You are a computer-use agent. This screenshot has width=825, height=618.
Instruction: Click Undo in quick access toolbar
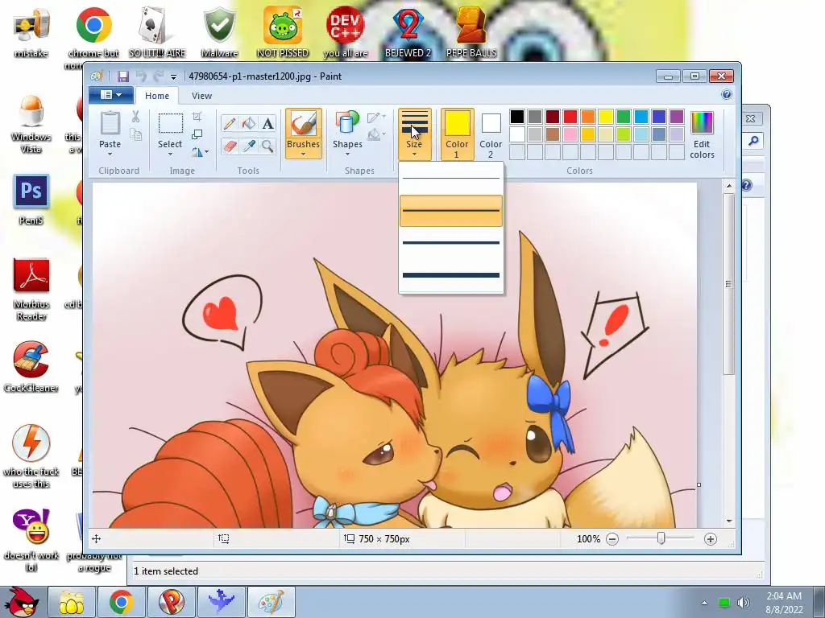(141, 76)
